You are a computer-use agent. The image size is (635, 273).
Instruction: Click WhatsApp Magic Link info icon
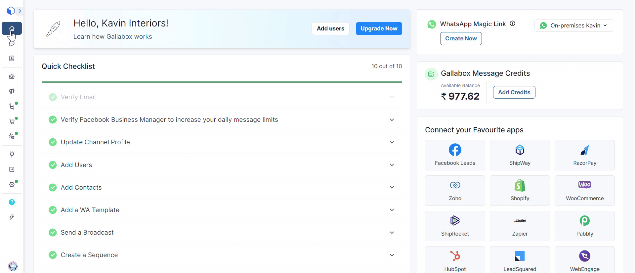click(512, 23)
